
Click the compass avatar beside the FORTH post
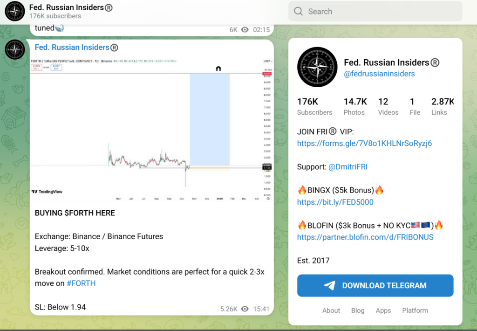coord(15,49)
